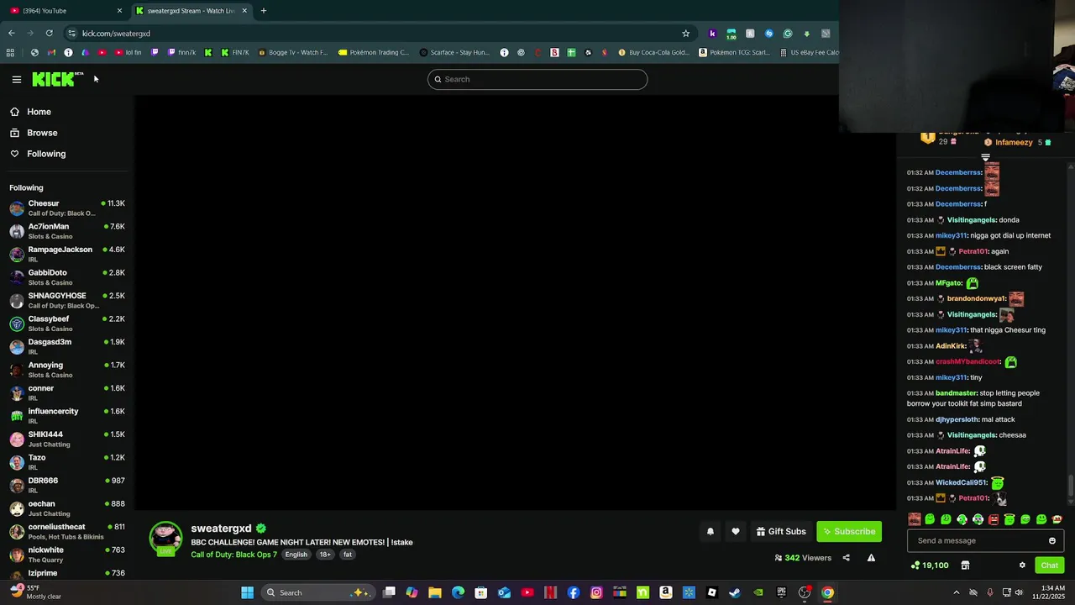Open the Scarface - Stay Hun... bookmark
The width and height of the screenshot is (1075, 605).
(454, 52)
